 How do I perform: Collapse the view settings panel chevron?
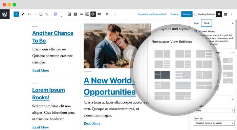pos(233,52)
